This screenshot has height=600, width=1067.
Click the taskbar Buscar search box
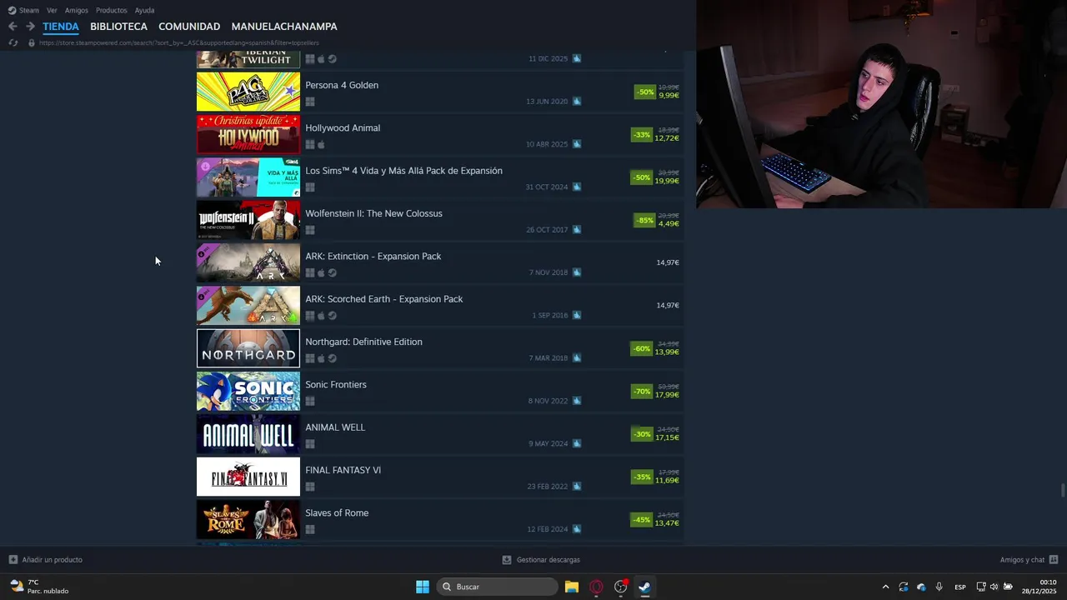(498, 587)
